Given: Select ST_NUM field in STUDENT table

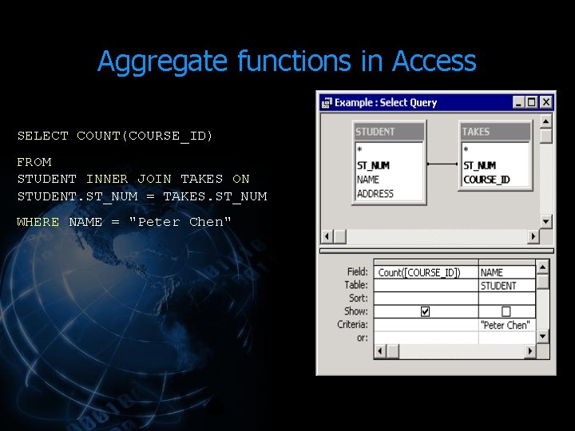Looking at the screenshot, I should point(373,166).
